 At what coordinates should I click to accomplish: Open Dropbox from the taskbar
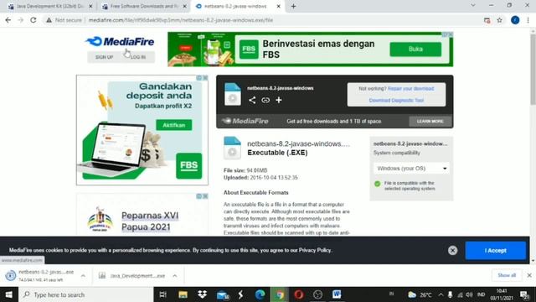click(203, 294)
